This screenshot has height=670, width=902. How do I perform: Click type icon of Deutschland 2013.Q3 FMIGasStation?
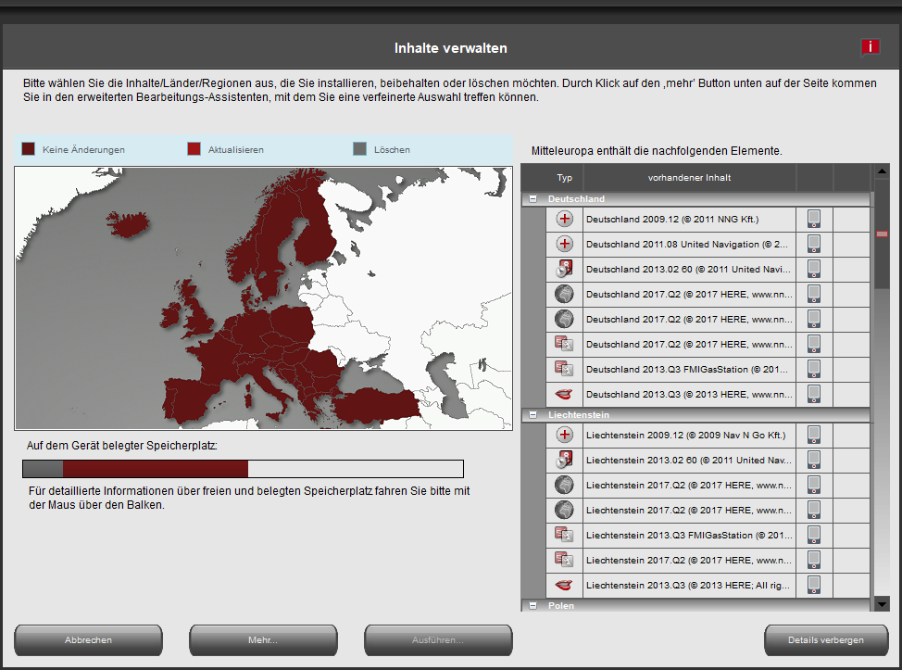click(565, 369)
